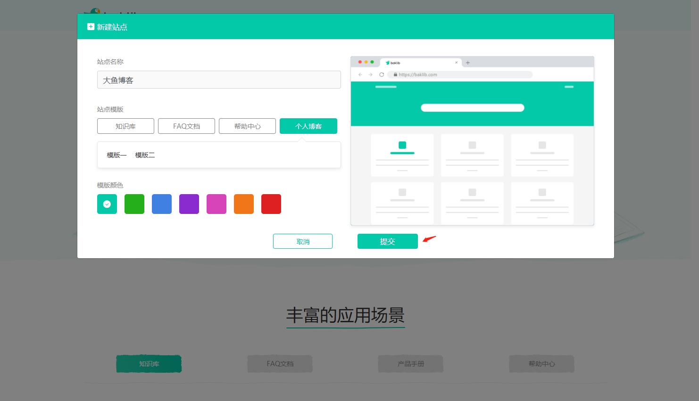Select the 个人博客 template type
This screenshot has width=699, height=401.
tap(308, 126)
